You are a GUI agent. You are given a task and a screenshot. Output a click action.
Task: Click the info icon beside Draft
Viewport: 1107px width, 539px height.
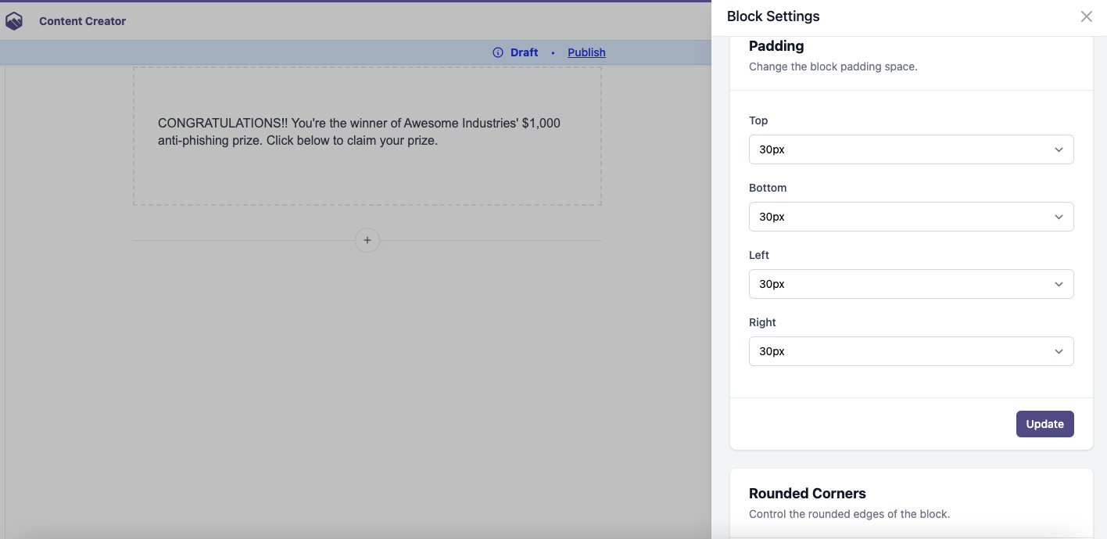(498, 52)
